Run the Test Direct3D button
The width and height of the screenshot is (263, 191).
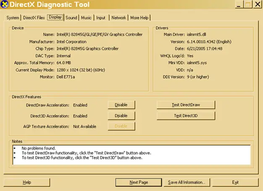pyautogui.click(x=186, y=115)
